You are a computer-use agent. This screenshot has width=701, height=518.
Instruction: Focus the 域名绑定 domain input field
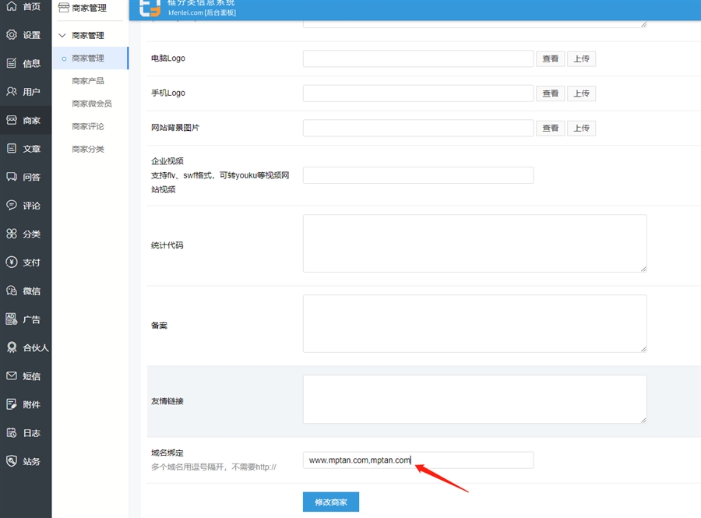click(x=417, y=460)
